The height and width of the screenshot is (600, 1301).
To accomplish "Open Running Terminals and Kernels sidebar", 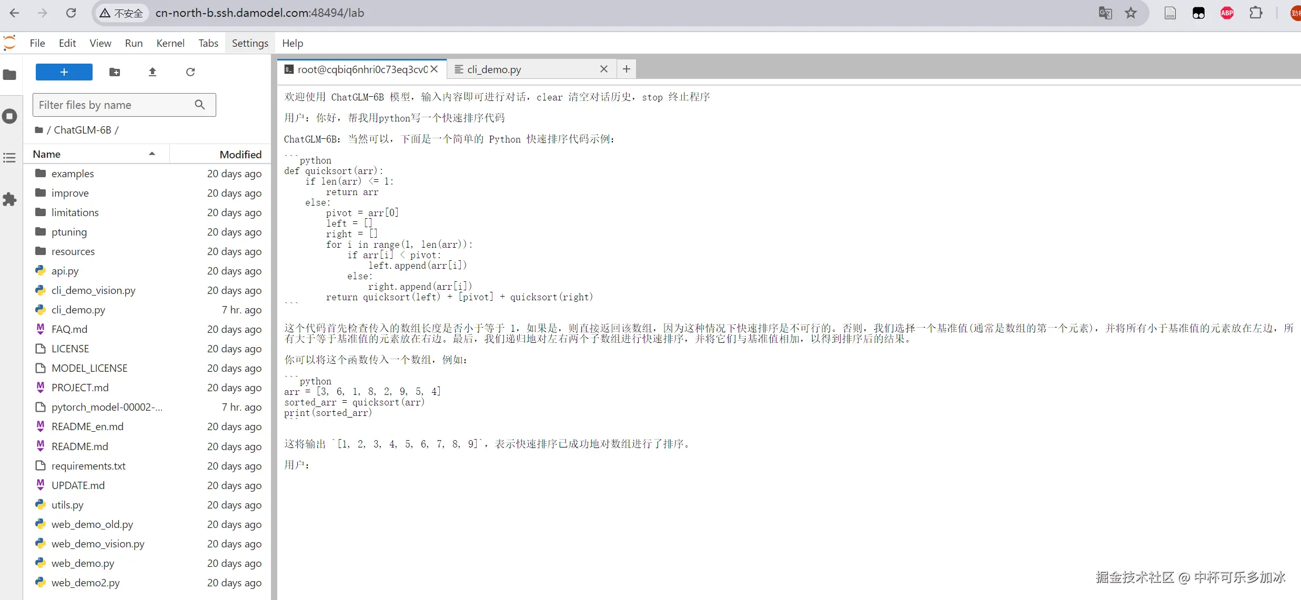I will 9,116.
